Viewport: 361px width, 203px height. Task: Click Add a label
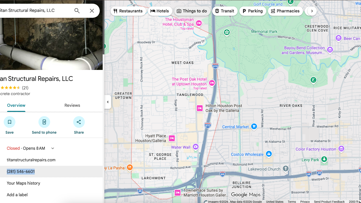click(17, 195)
